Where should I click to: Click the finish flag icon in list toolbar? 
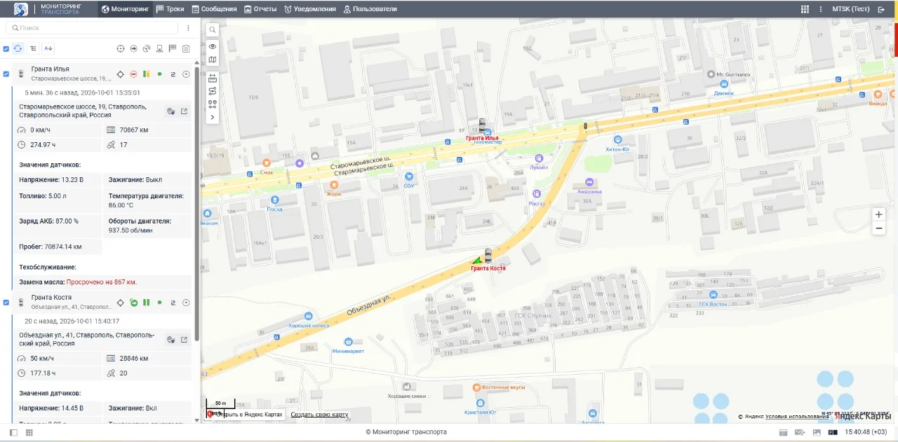coord(173,48)
